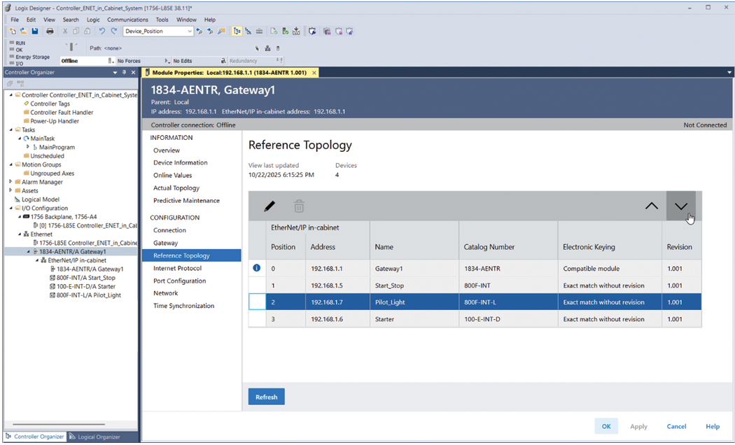Screen dimensions: 735x445
Task: Click the Find Previous icon
Action: (x=199, y=31)
